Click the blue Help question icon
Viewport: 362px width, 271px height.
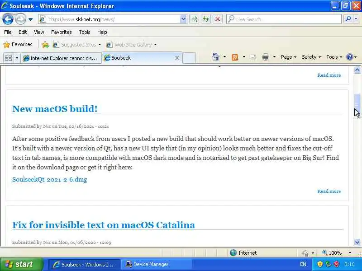click(x=350, y=57)
